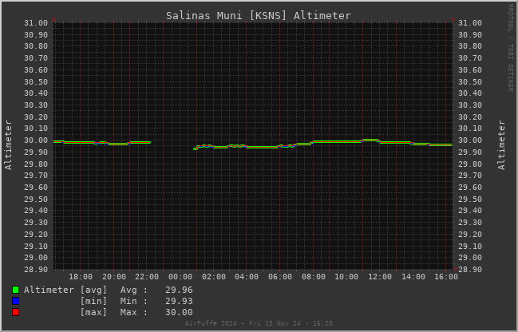
Task: Click the left axis 31.00 label
Action: tap(36, 23)
